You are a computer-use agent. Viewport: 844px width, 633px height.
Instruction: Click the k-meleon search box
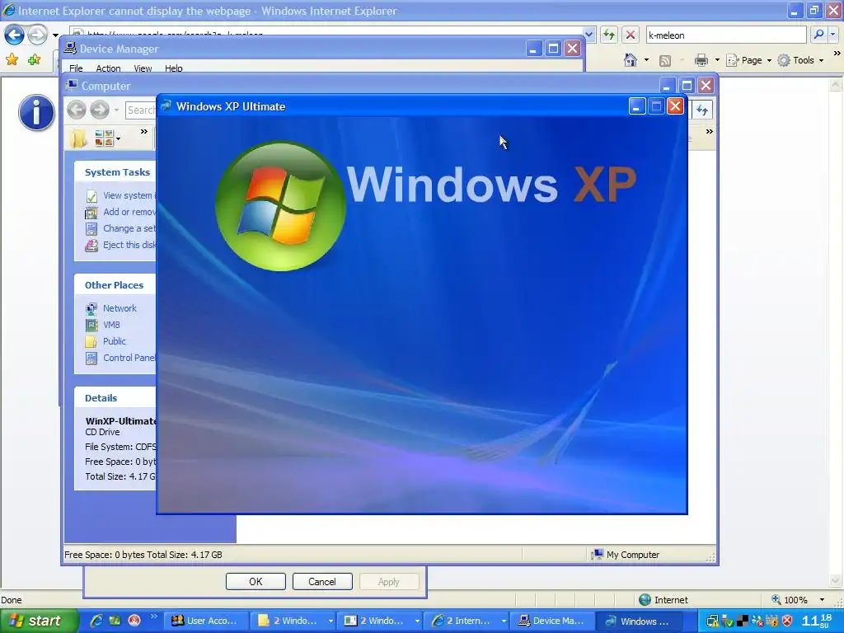click(x=725, y=35)
